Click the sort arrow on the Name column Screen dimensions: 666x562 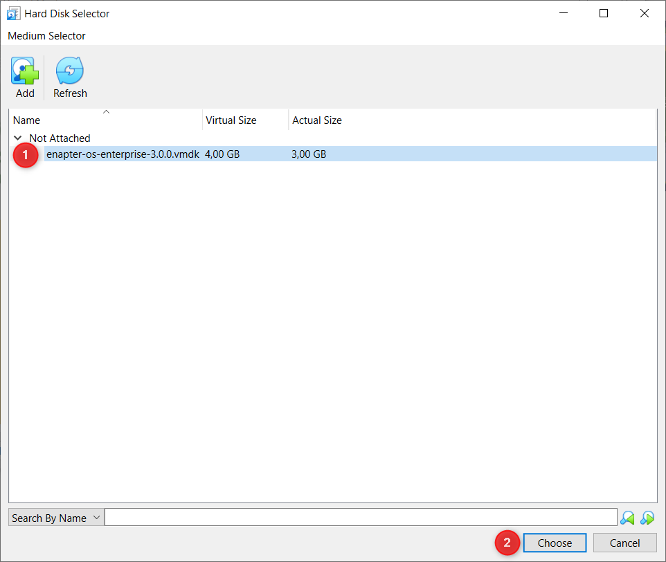pyautogui.click(x=106, y=111)
